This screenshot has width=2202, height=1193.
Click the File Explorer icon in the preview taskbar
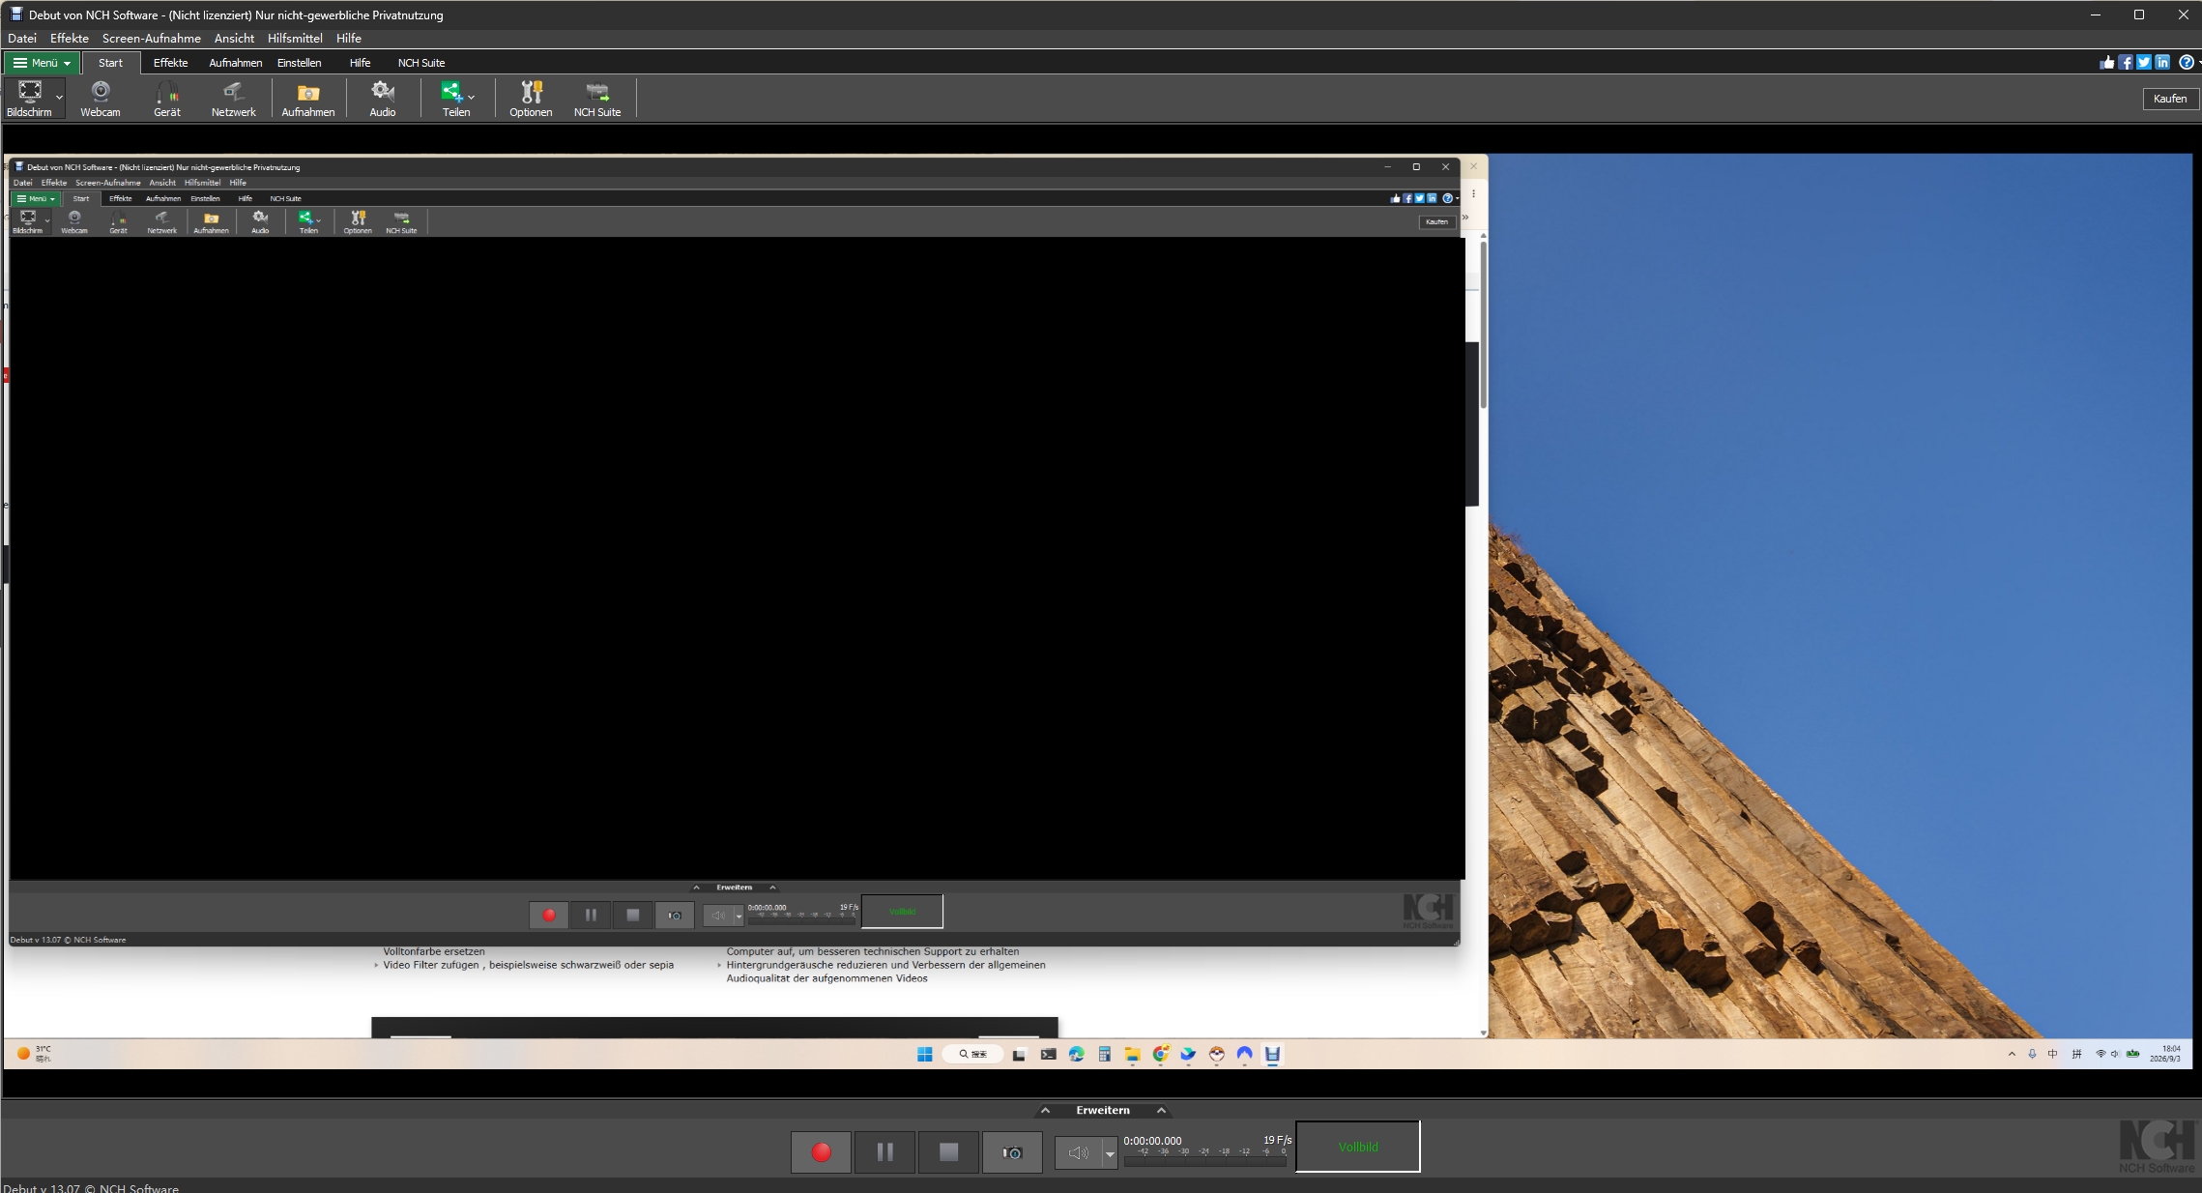(1132, 1054)
